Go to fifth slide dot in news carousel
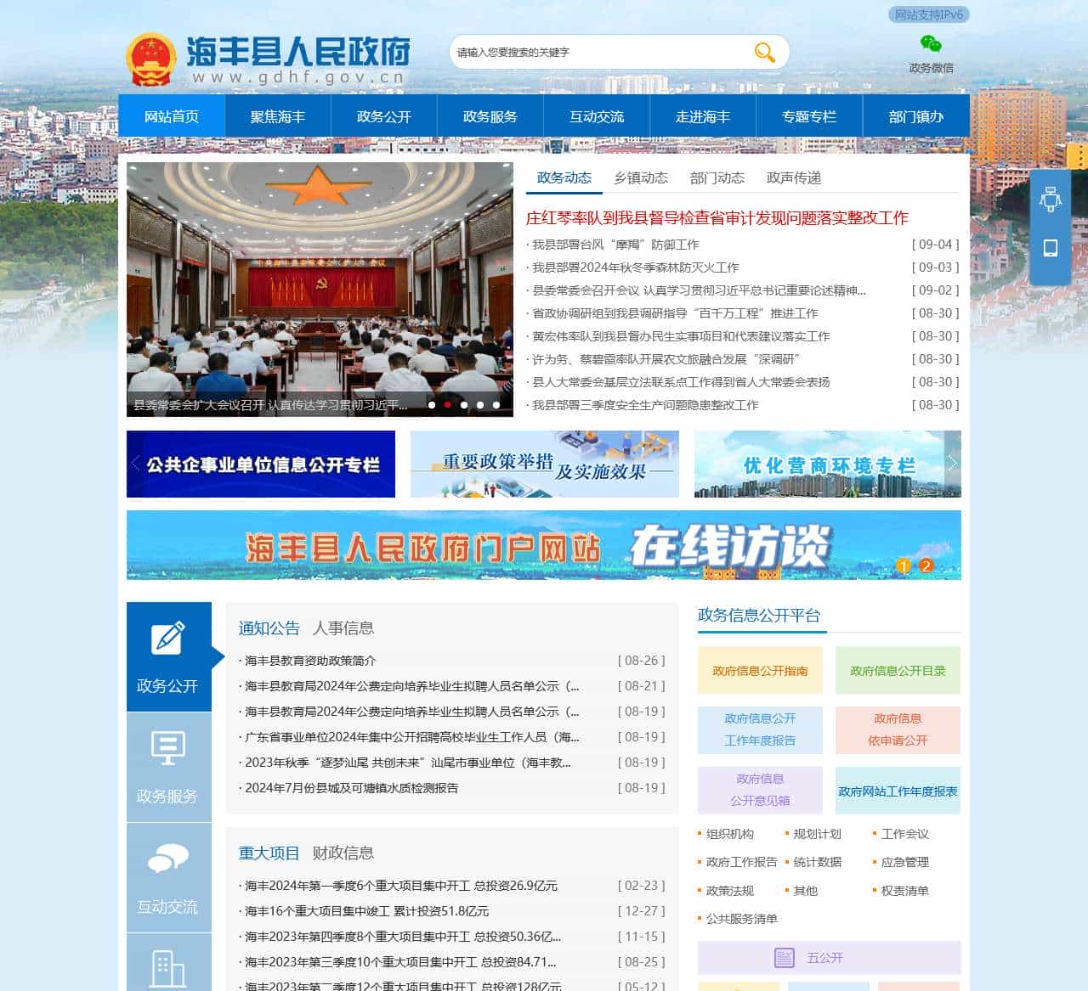This screenshot has height=991, width=1088. [496, 405]
